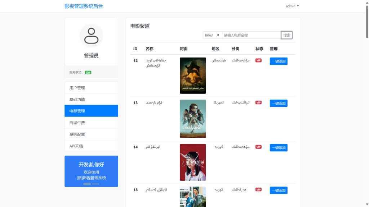Viewport: 369px width, 207px height.
Task: Click ID cell 18
Action: pyautogui.click(x=135, y=190)
